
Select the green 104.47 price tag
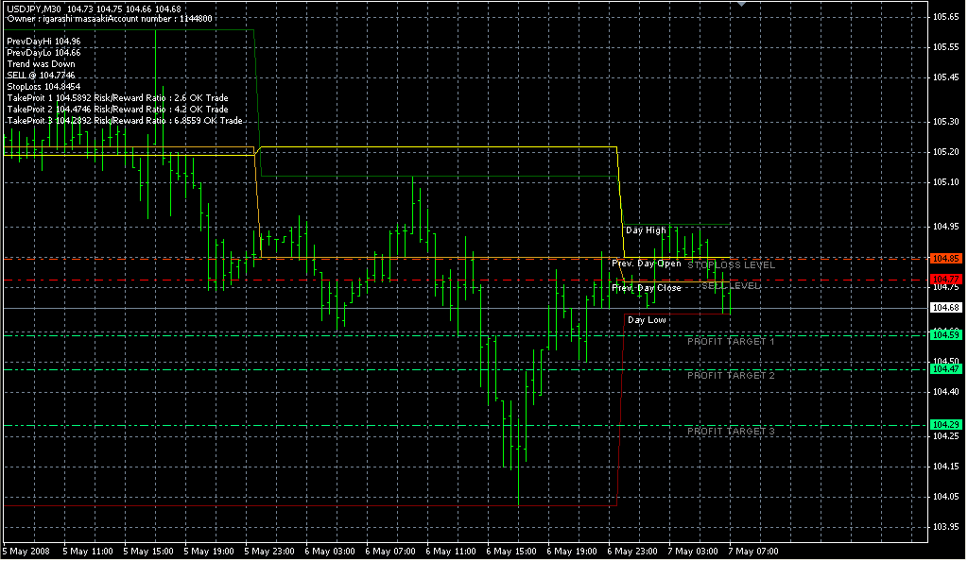[x=945, y=369]
